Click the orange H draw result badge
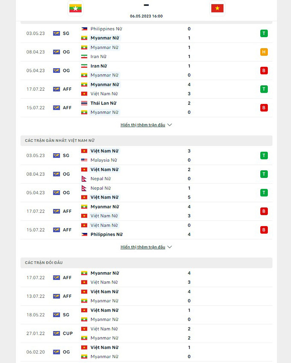Viewport: 291px width, 363px height. [264, 52]
